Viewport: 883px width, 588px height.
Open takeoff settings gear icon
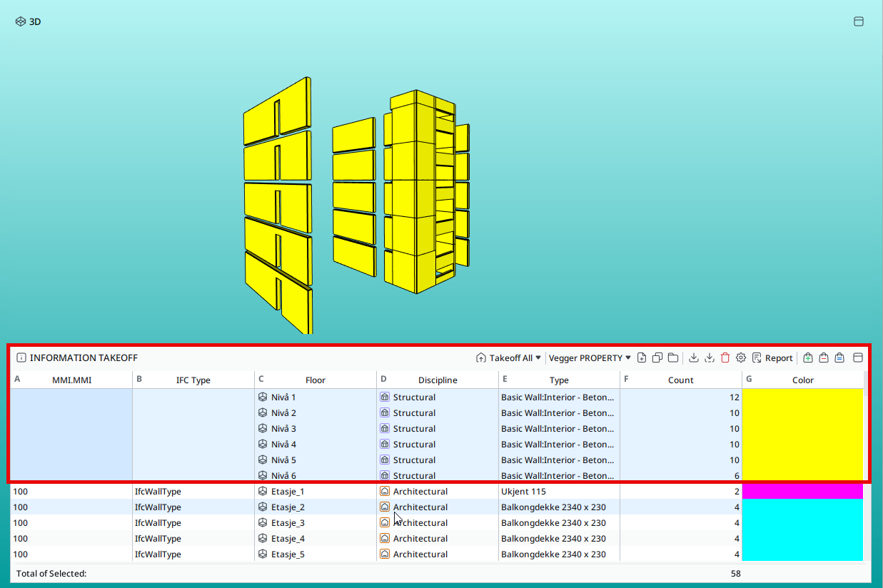741,358
